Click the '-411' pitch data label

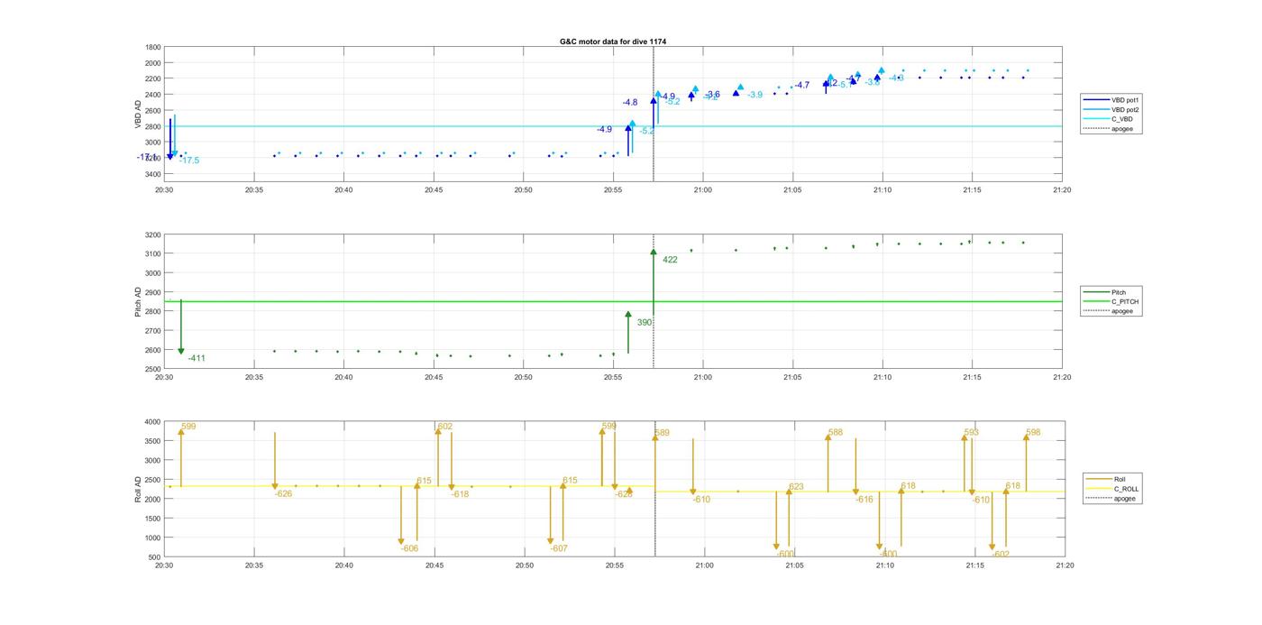[197, 358]
